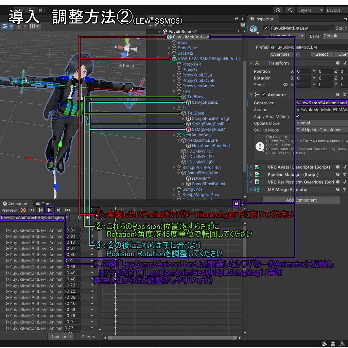Jump to next keyframe in Animation preview
Screen dimensions: 348x348
tap(58, 210)
